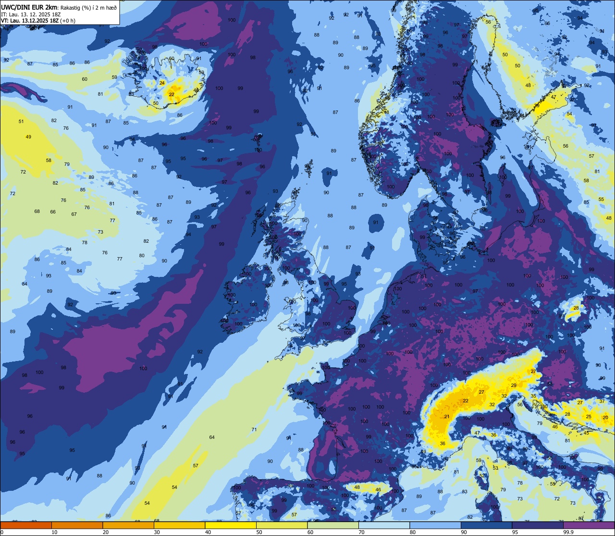615x536 pixels.
Task: Click the "37" humidity value on the map
Action: (x=602, y=401)
